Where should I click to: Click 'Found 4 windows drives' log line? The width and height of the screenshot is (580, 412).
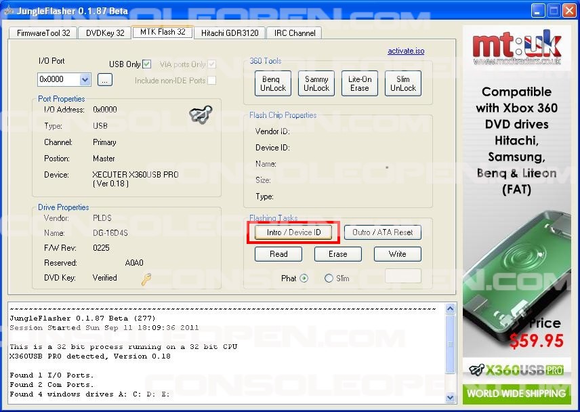(x=89, y=394)
